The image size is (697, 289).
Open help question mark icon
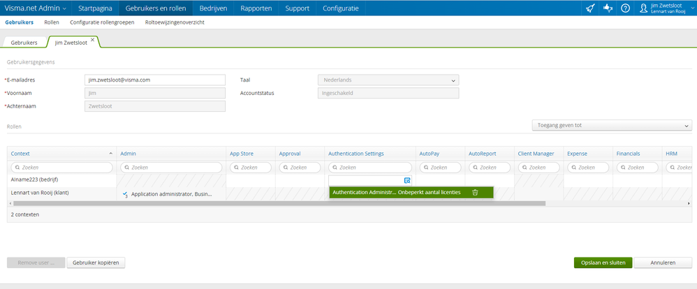pyautogui.click(x=625, y=8)
